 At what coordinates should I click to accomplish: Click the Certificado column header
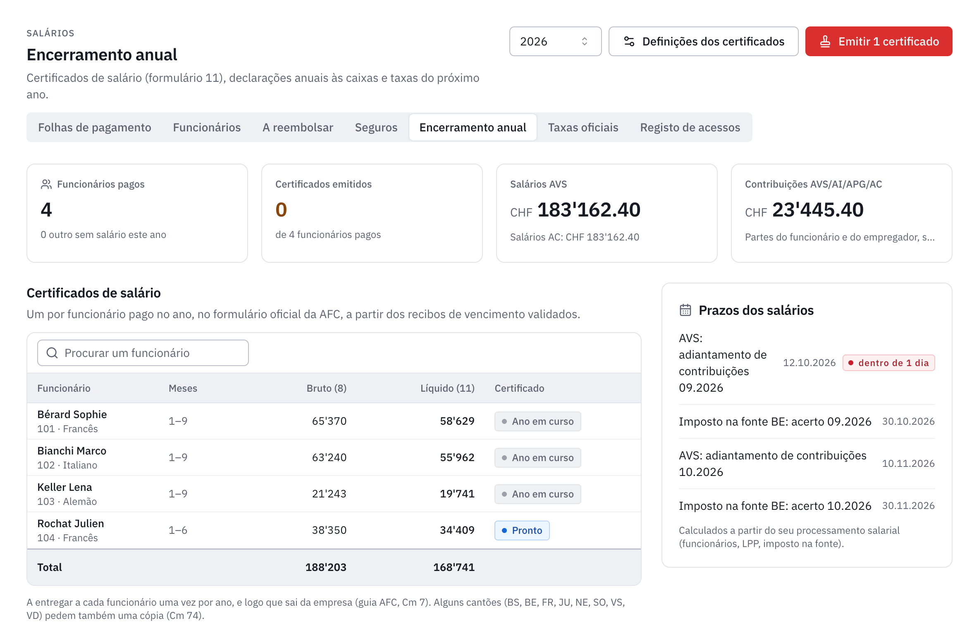(x=519, y=388)
